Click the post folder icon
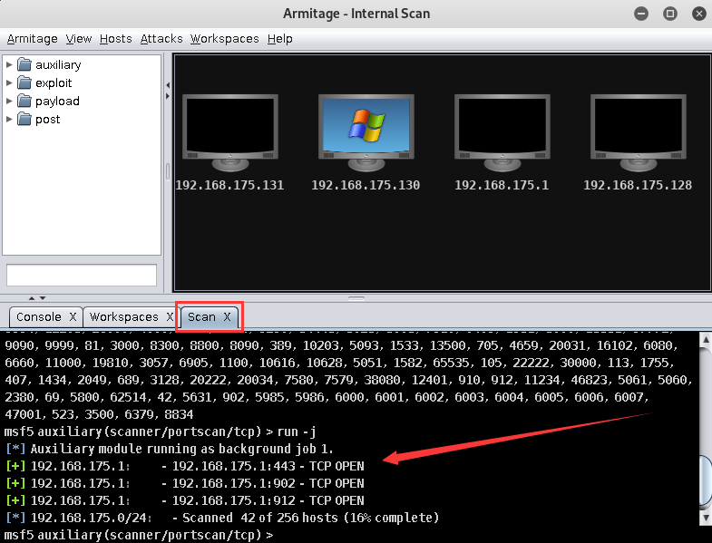712x543 pixels. [x=24, y=120]
